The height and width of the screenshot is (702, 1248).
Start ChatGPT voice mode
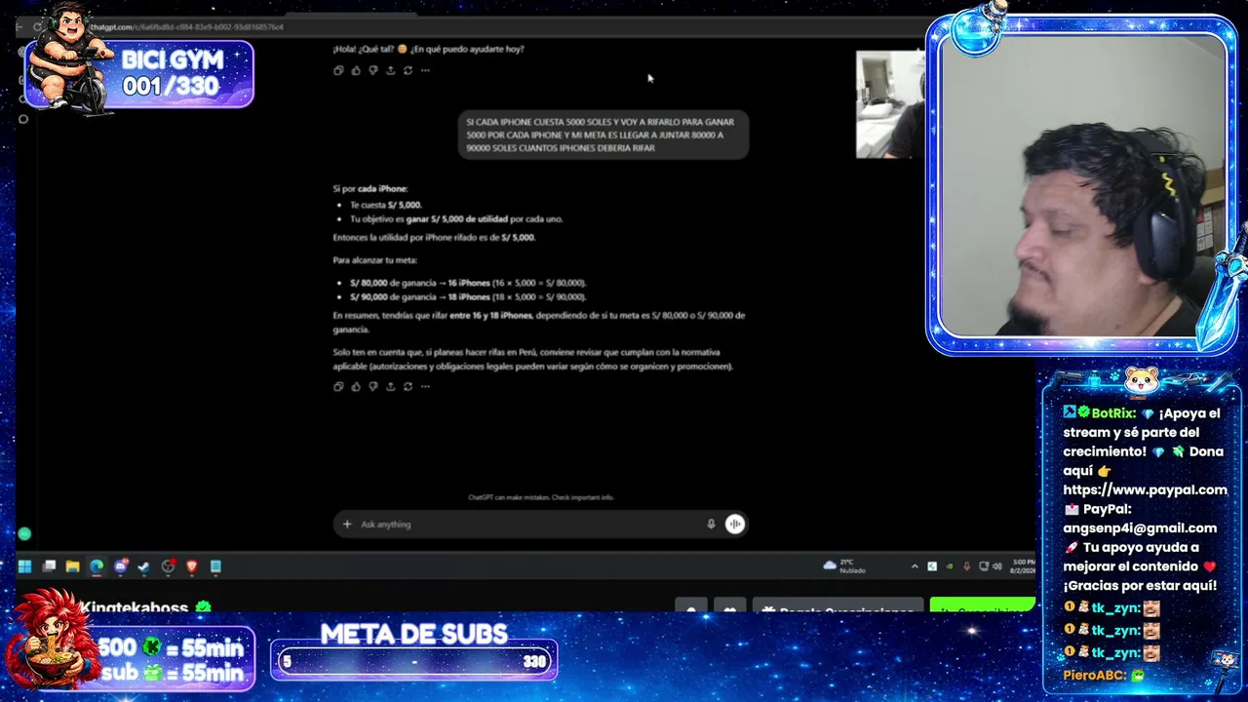pyautogui.click(x=735, y=525)
